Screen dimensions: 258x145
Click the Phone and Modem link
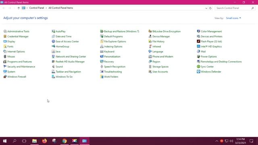[x=163, y=56]
